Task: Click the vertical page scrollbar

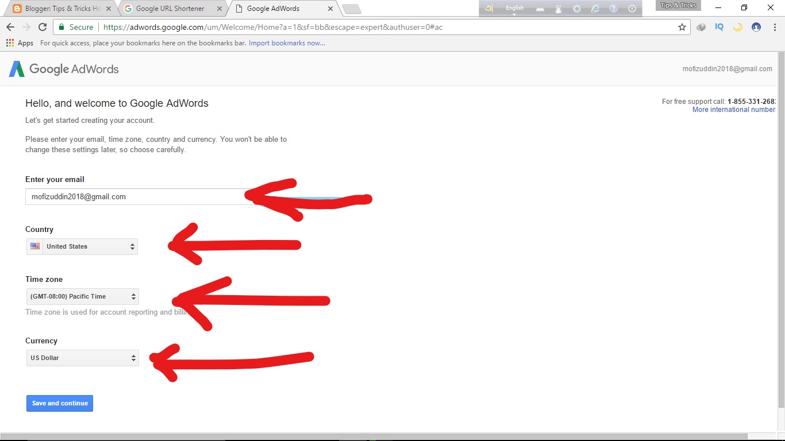Action: [781, 230]
